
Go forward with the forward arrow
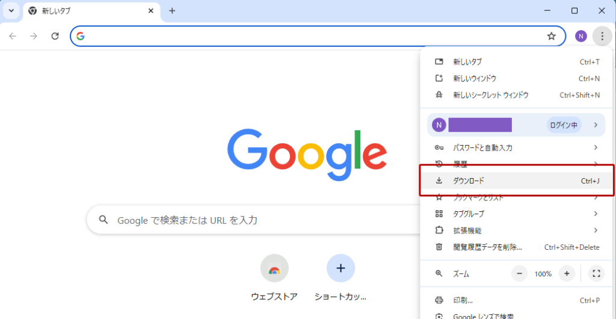click(x=34, y=36)
